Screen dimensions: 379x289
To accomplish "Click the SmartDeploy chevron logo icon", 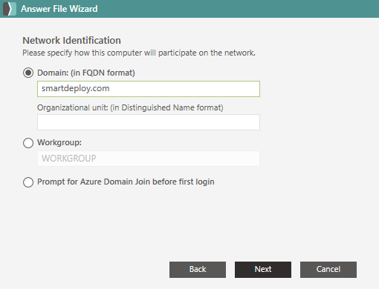I will tap(10, 9).
